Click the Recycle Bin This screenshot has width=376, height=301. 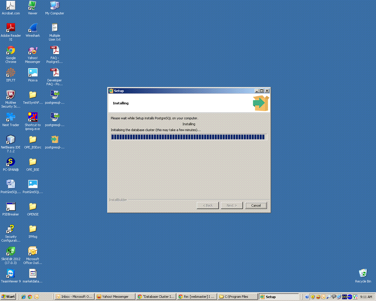363,273
